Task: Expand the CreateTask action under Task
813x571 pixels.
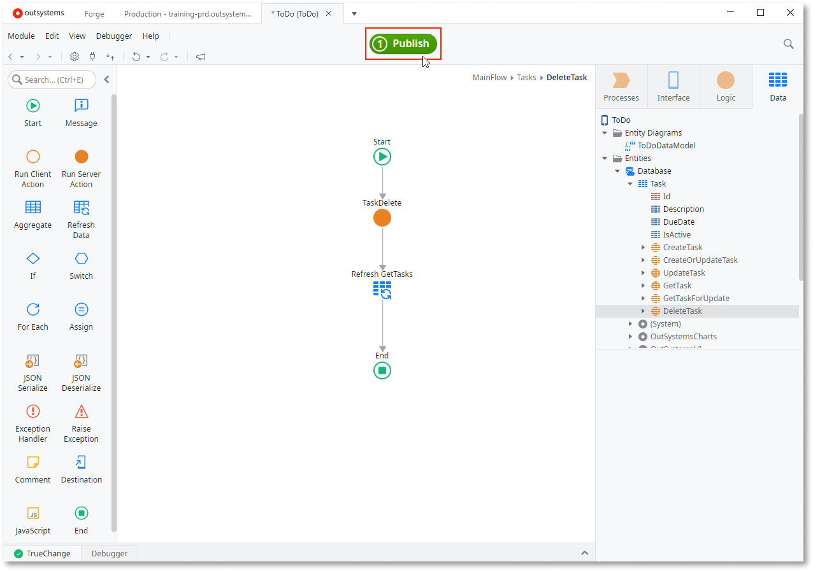Action: click(643, 247)
